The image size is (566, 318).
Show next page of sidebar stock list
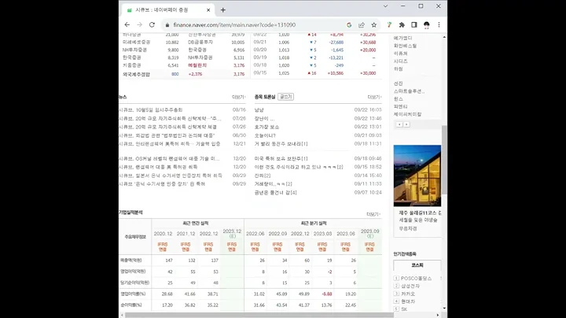[406, 124]
